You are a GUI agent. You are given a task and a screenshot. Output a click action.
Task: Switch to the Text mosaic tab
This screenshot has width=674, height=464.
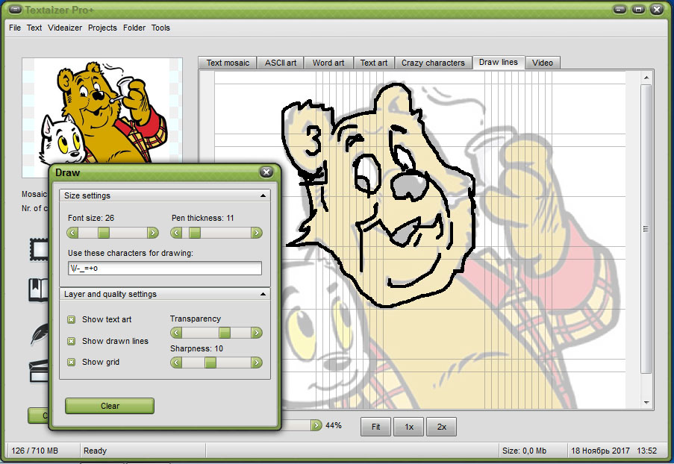[228, 63]
